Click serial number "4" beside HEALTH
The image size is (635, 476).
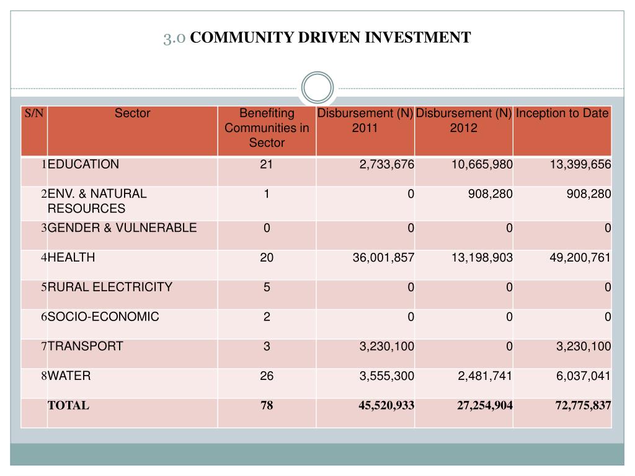click(x=44, y=257)
